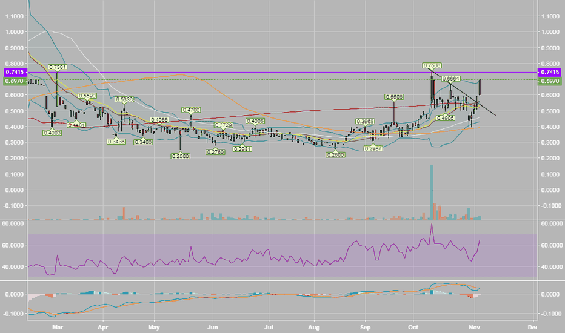Select the 0.4700 price label

191,110
